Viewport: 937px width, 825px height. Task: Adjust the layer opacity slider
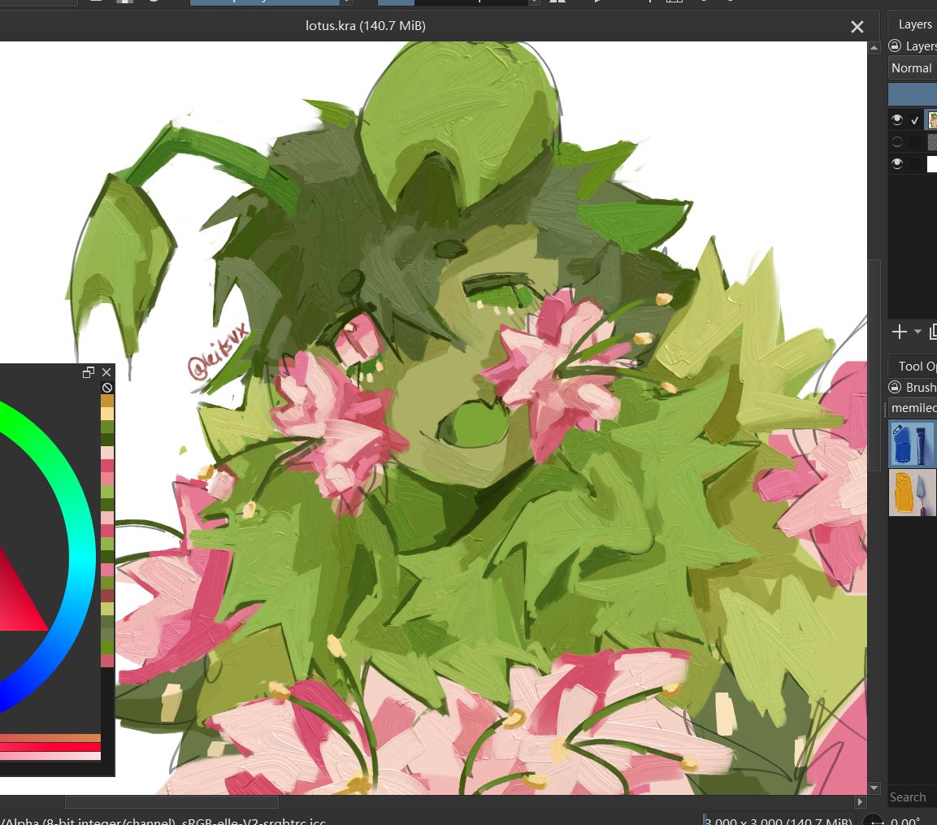[x=913, y=94]
